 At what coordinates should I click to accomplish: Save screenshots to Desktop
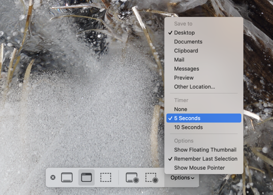click(204, 33)
